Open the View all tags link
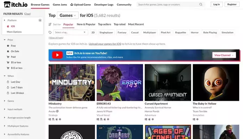The image size is (243, 139). [56, 38]
